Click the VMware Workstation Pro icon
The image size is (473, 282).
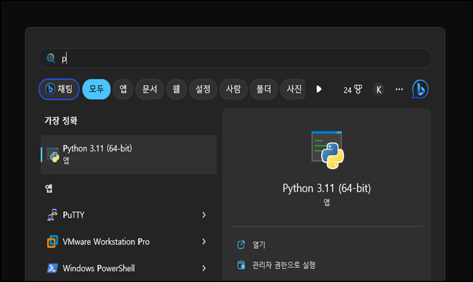53,242
